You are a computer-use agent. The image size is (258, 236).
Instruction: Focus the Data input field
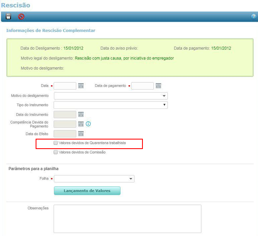pos(65,86)
